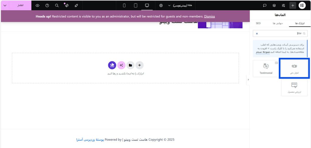Open site settings sliders icon
Screen dimensions: 311x148
point(283,5)
